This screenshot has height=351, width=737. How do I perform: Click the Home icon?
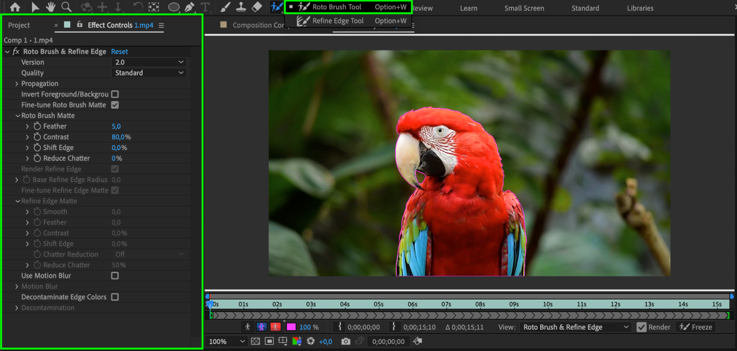point(15,7)
